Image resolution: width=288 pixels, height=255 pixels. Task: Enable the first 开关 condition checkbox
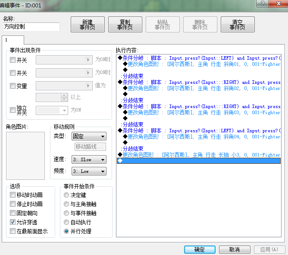coord(13,60)
